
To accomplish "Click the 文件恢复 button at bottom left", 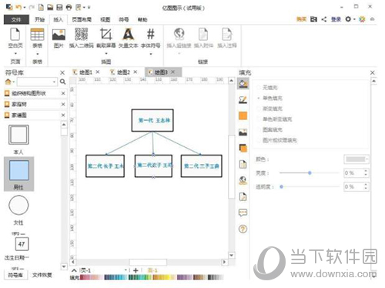I will point(42,275).
